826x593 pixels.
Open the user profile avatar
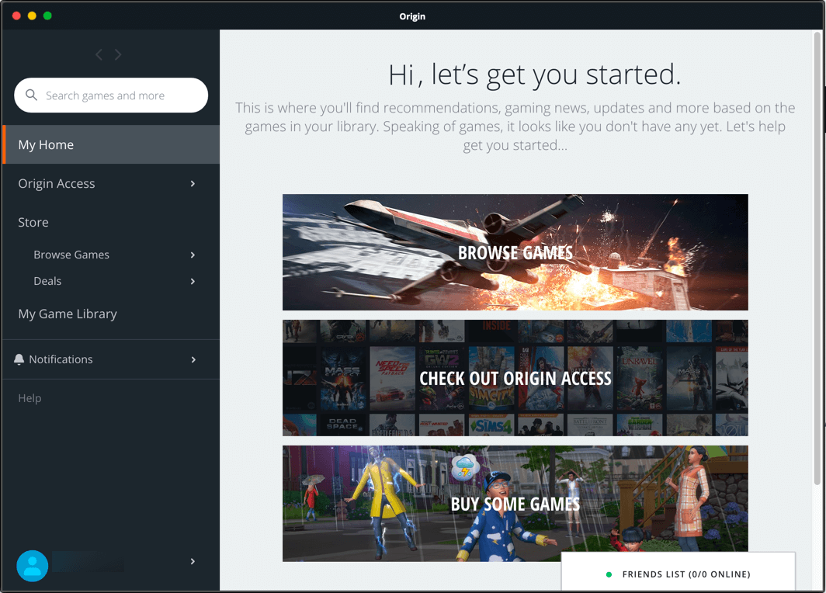click(x=32, y=565)
